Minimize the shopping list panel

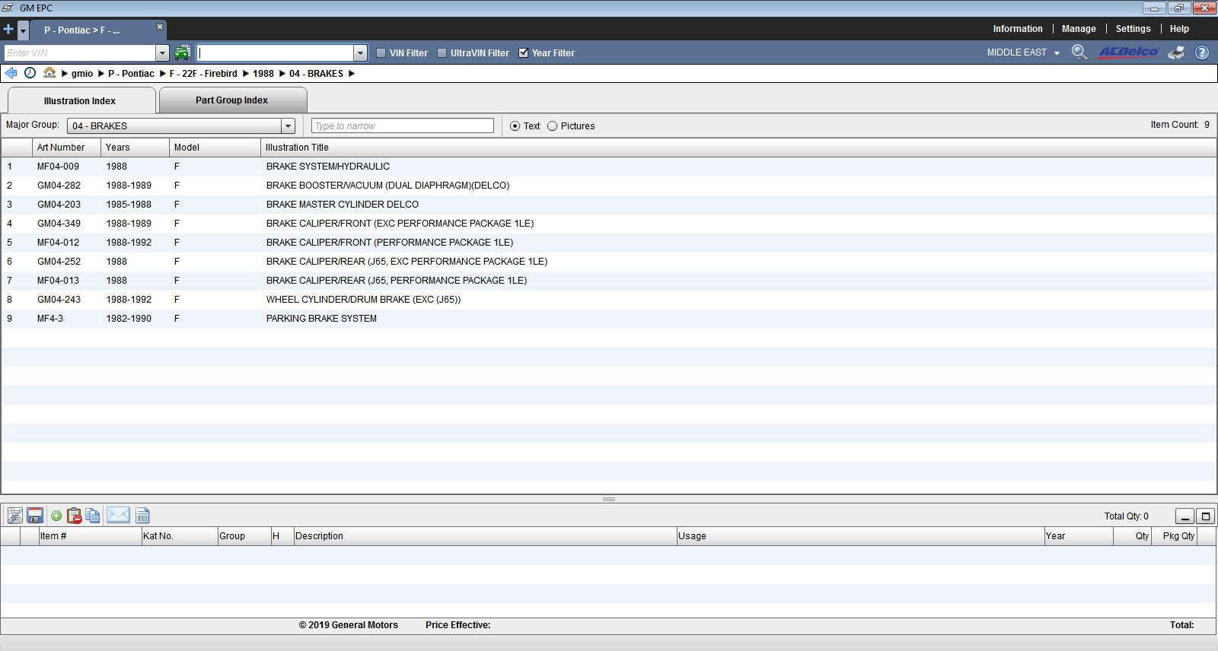pos(1185,516)
